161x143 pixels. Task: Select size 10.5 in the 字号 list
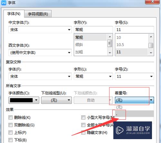132,44
